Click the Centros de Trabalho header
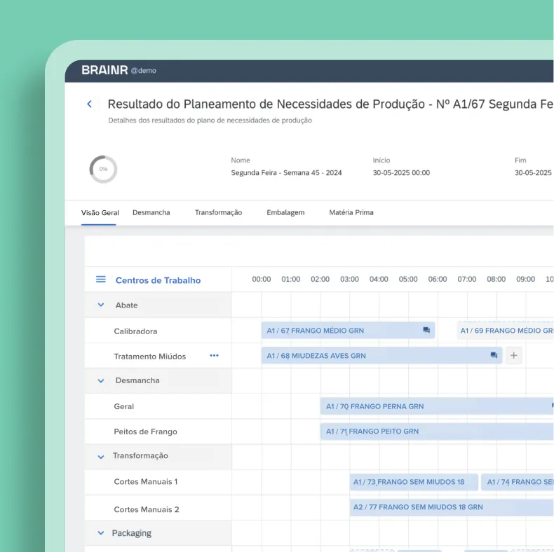The width and height of the screenshot is (554, 552). click(x=158, y=280)
